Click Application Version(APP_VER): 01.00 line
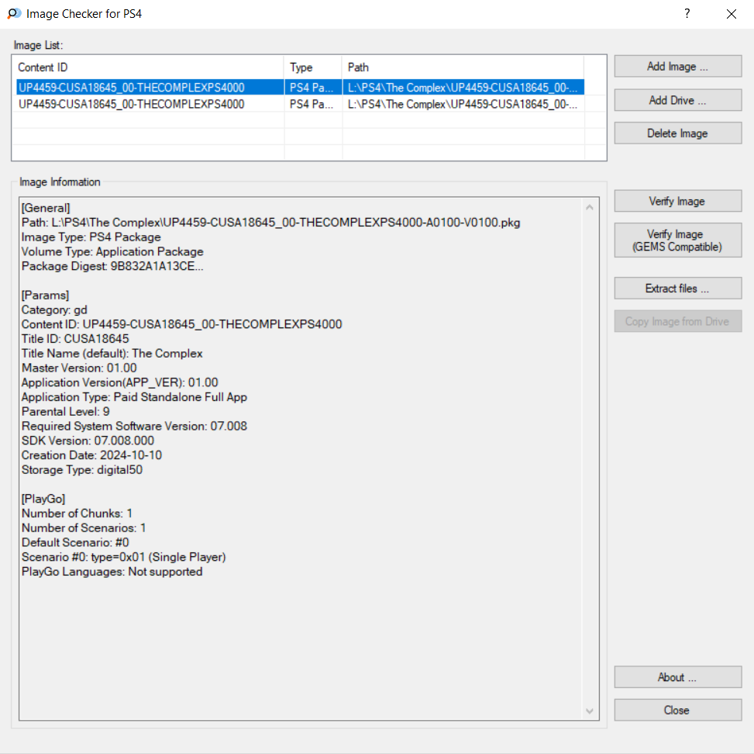 coord(120,382)
